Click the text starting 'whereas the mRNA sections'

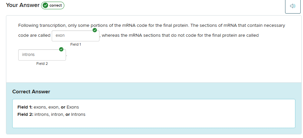pyautogui.click(x=180, y=35)
